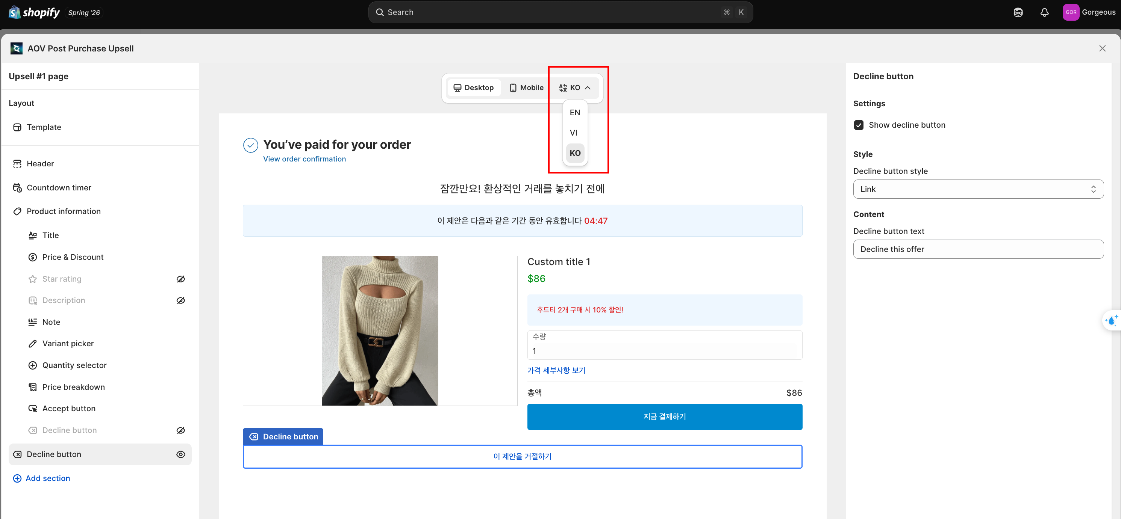The image size is (1121, 519).
Task: Select the Price & Discount block
Action: click(x=108, y=257)
